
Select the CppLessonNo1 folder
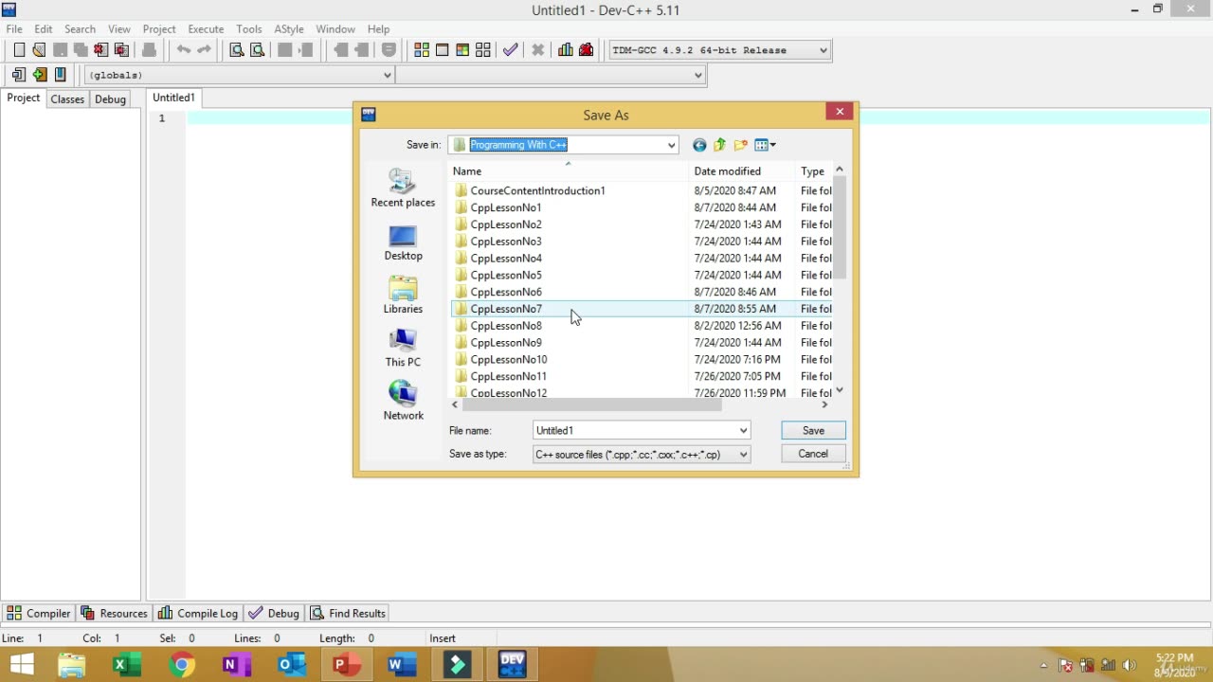(x=506, y=207)
